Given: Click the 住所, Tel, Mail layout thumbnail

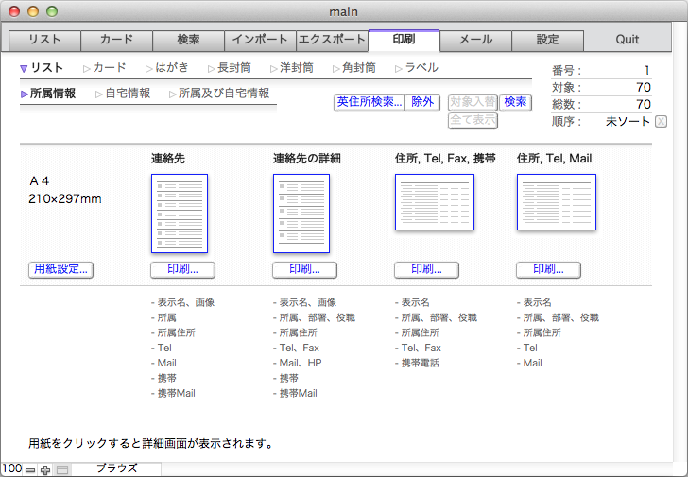Looking at the screenshot, I should pos(556,202).
